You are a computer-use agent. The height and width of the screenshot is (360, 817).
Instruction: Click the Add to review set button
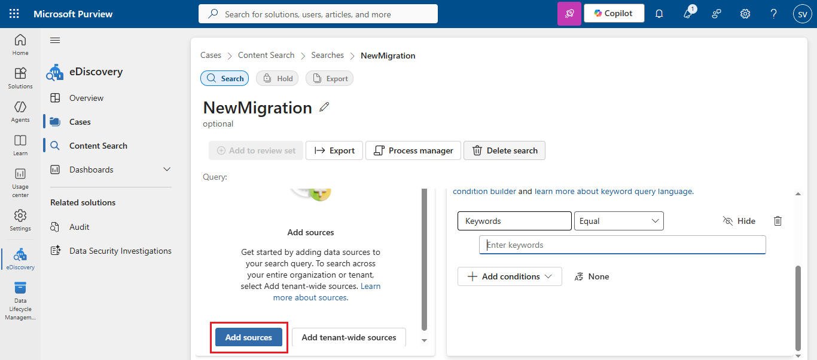point(256,150)
